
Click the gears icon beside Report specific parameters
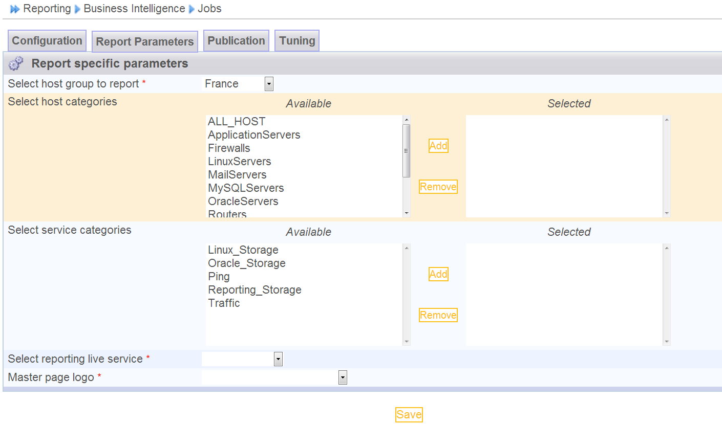16,63
